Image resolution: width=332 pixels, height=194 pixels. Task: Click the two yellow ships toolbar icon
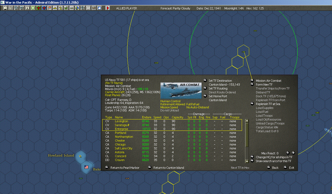pos(61,8)
